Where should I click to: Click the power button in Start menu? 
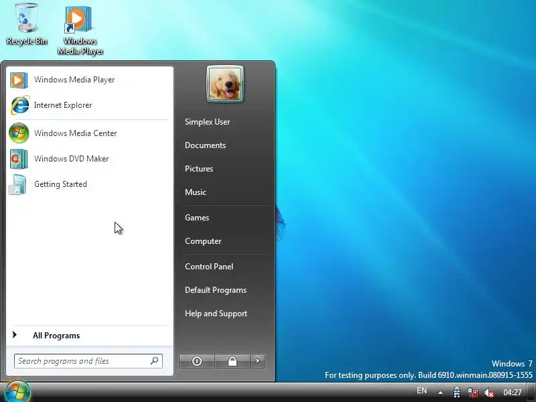[x=197, y=361]
